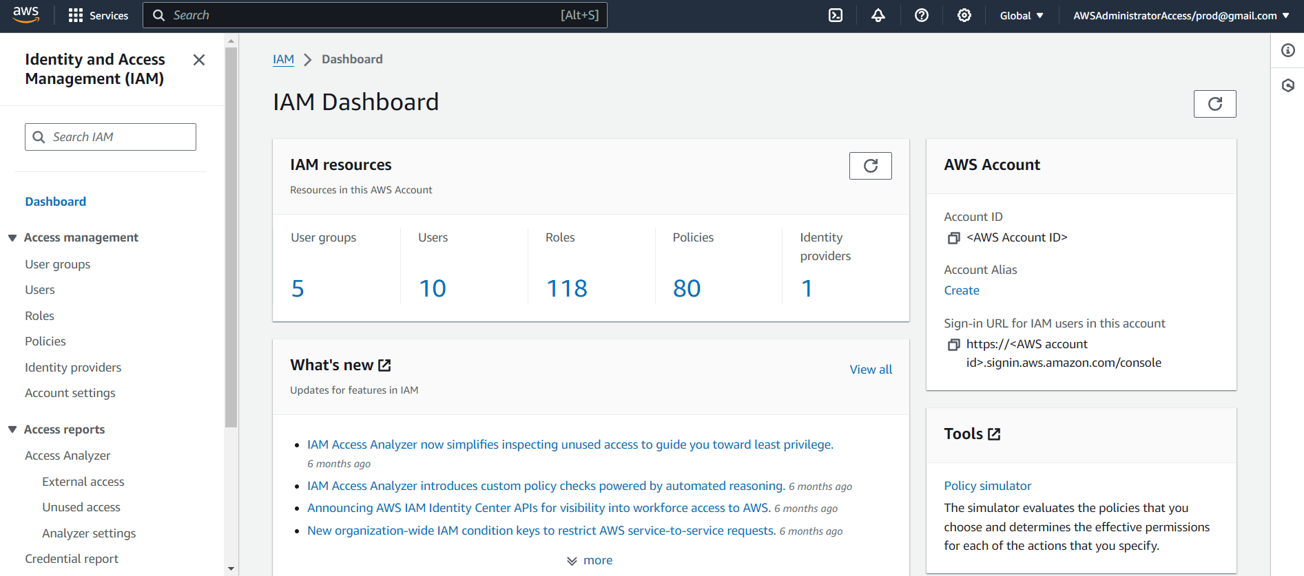Image resolution: width=1304 pixels, height=576 pixels.
Task: Open the info panel icon on right edge
Action: (1287, 50)
